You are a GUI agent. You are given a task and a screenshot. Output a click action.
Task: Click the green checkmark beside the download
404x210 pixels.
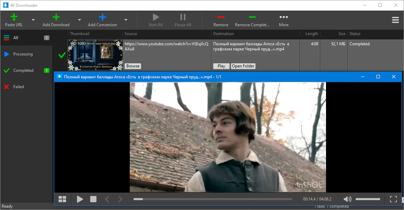(62, 55)
